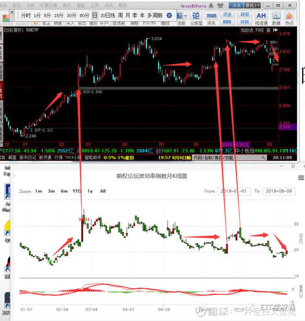The height and width of the screenshot is (321, 305).
Task: Open the 热点 hot topics icon
Action: [x=289, y=18]
